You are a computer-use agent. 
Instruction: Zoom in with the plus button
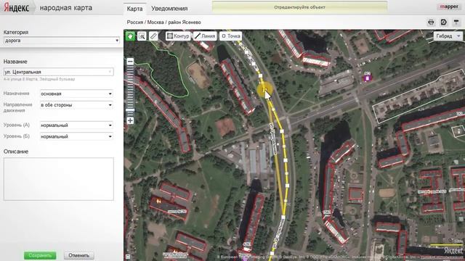pos(130,120)
